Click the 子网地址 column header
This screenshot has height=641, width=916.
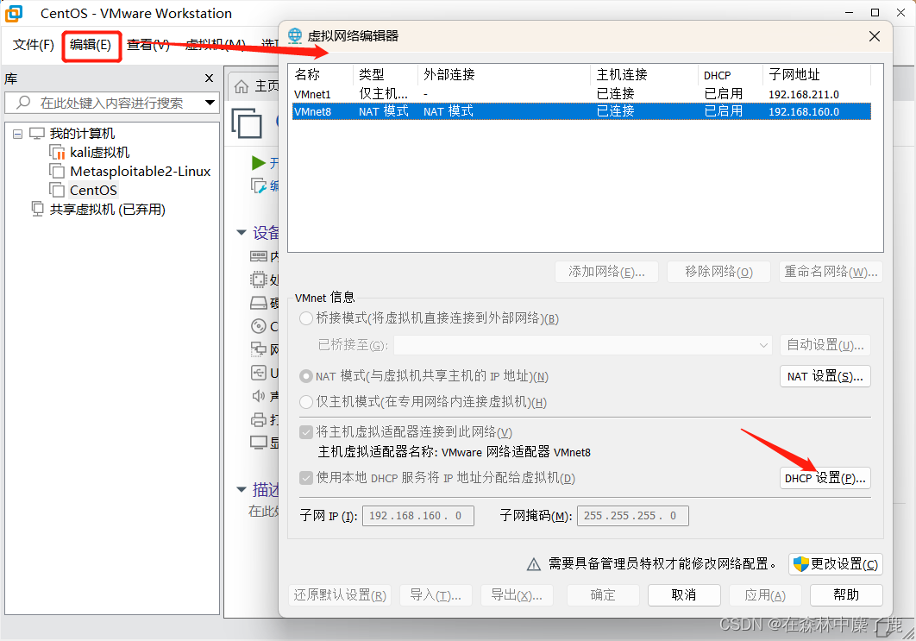[x=794, y=75]
